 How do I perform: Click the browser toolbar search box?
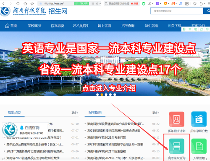[x=121, y=3]
